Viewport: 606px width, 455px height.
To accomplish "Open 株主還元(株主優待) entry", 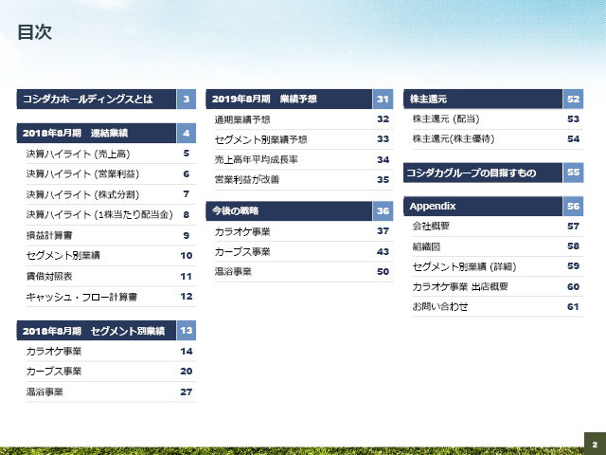I will [498, 139].
